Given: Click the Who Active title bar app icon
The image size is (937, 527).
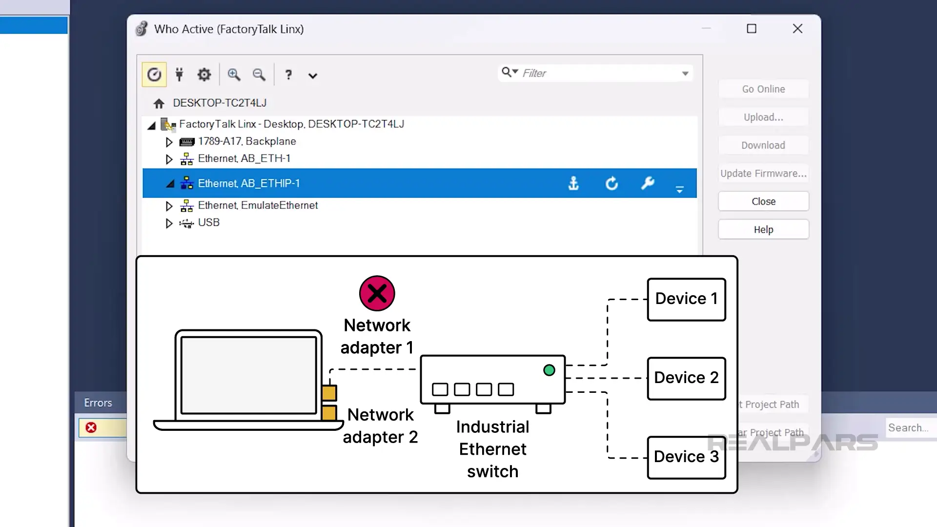Looking at the screenshot, I should (142, 29).
